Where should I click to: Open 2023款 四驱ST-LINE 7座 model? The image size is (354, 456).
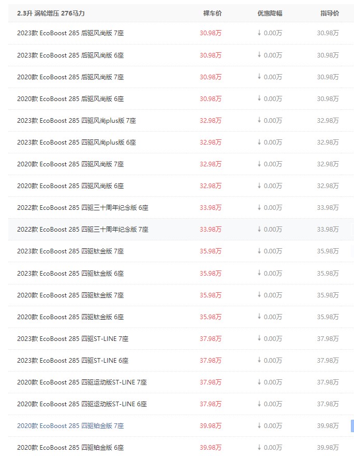72,339
